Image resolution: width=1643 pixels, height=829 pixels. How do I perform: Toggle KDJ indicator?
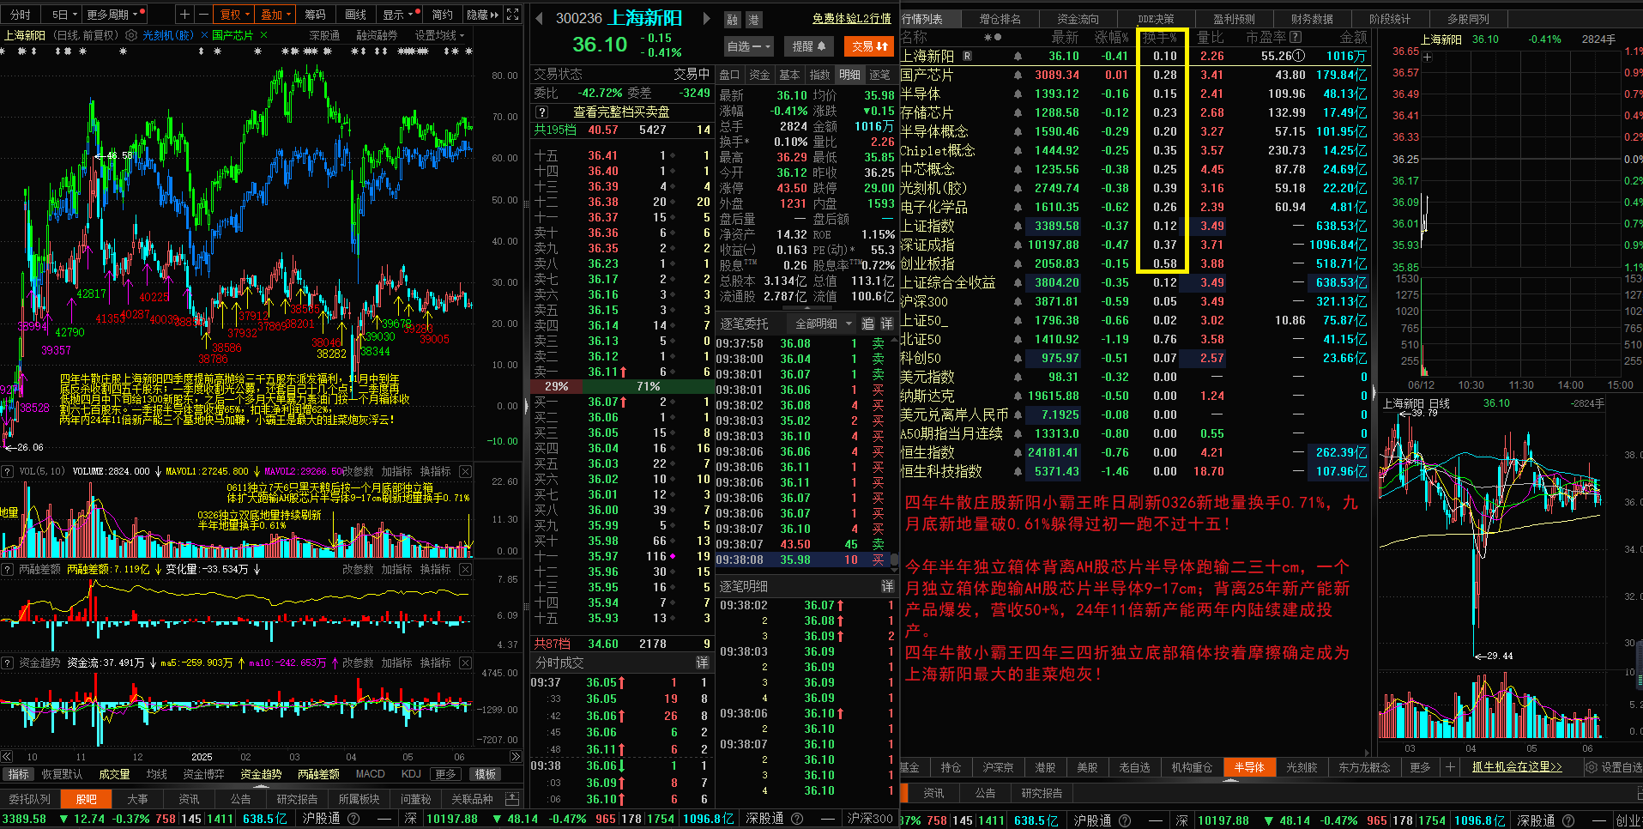pyautogui.click(x=411, y=774)
